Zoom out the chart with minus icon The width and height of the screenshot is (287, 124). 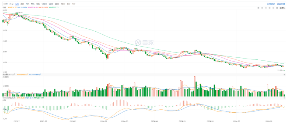(266, 8)
